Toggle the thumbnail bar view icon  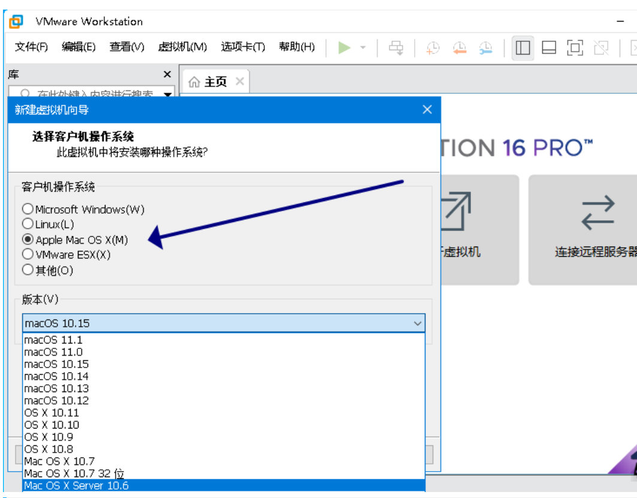coord(549,48)
